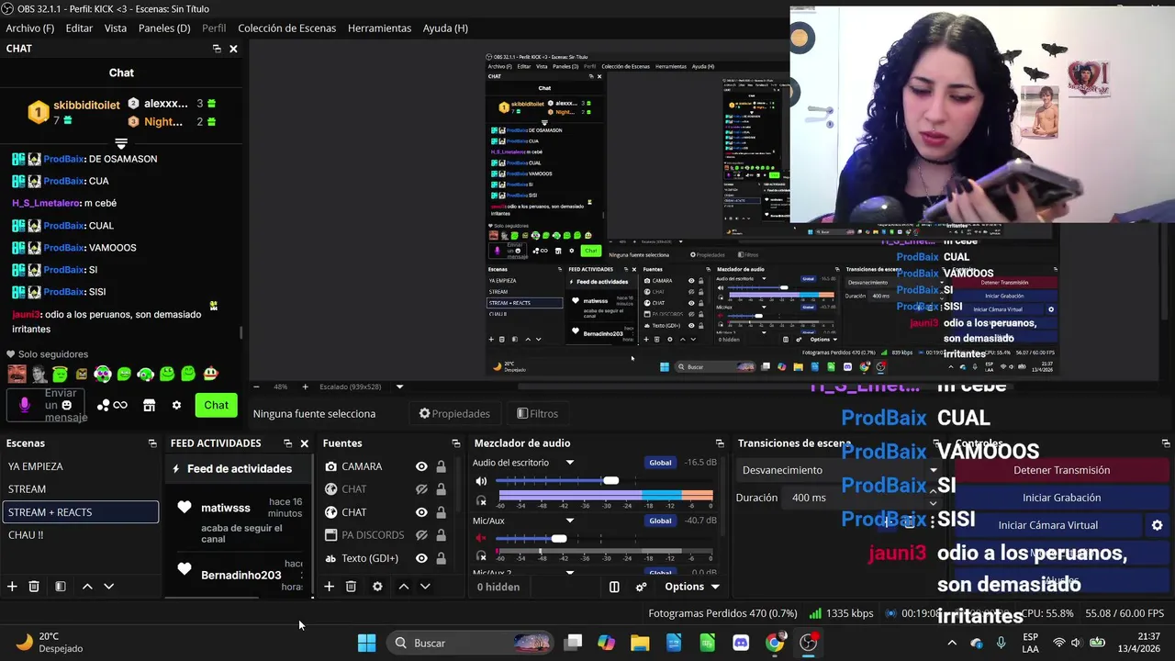
Task: Click the purple microphone chat identity icon
Action: click(x=25, y=405)
